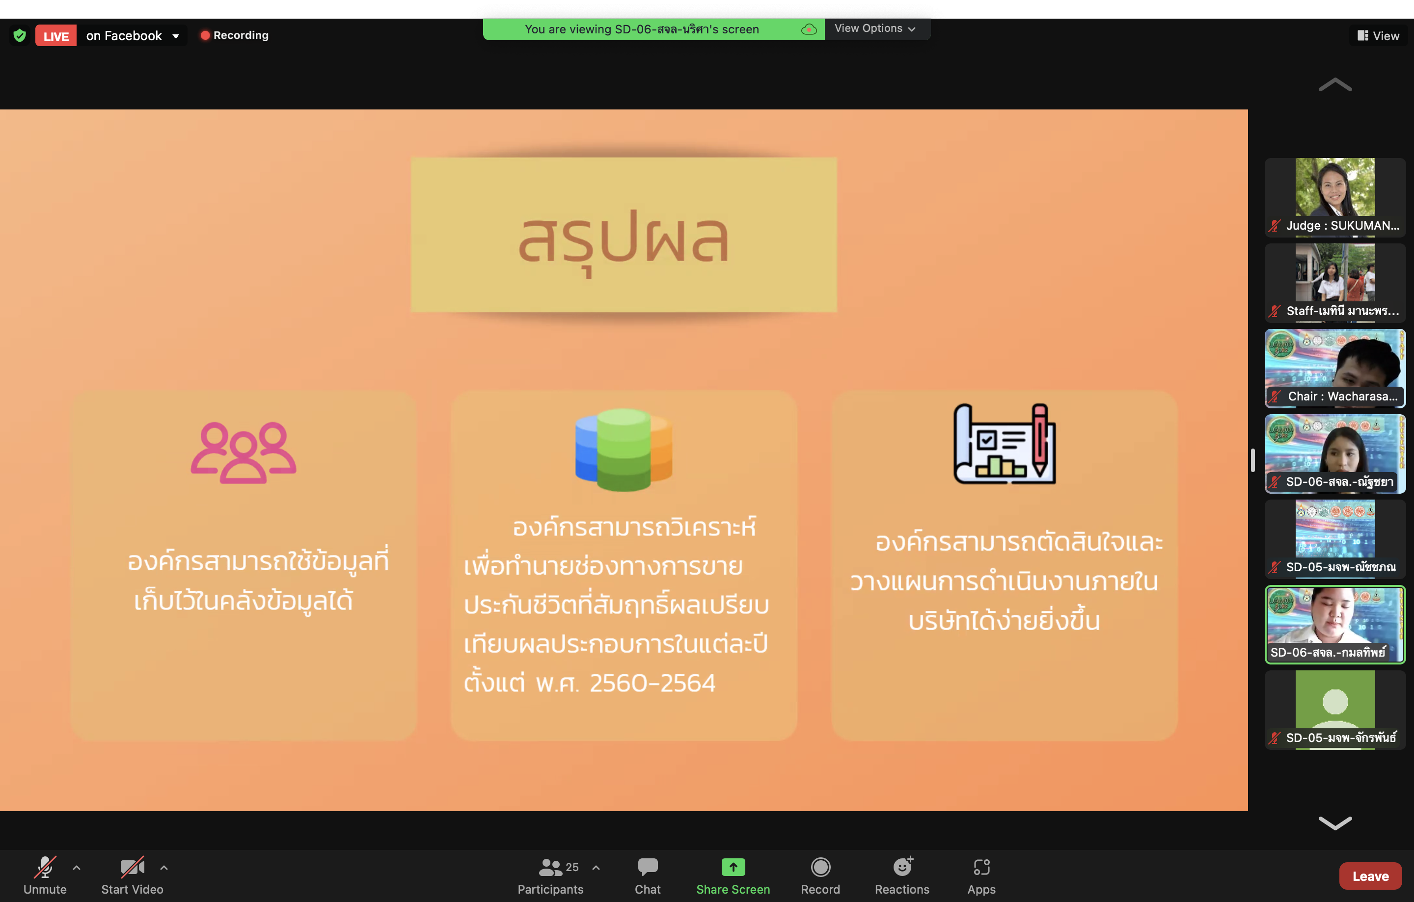
Task: Click the Unmute microphone button
Action: coord(45,875)
